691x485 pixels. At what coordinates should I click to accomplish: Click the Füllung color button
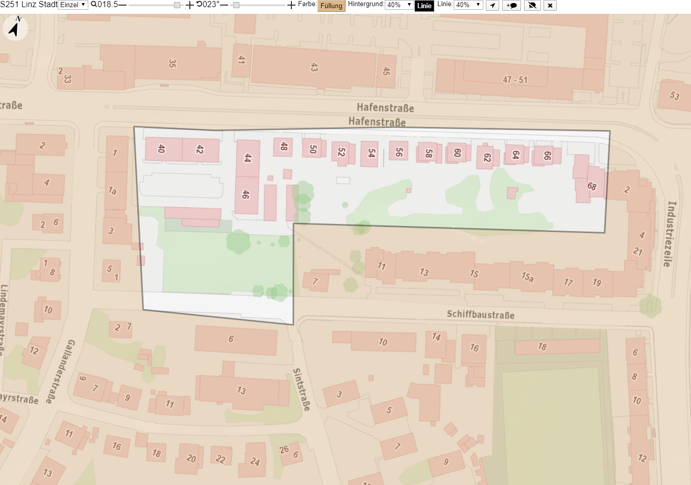[331, 6]
